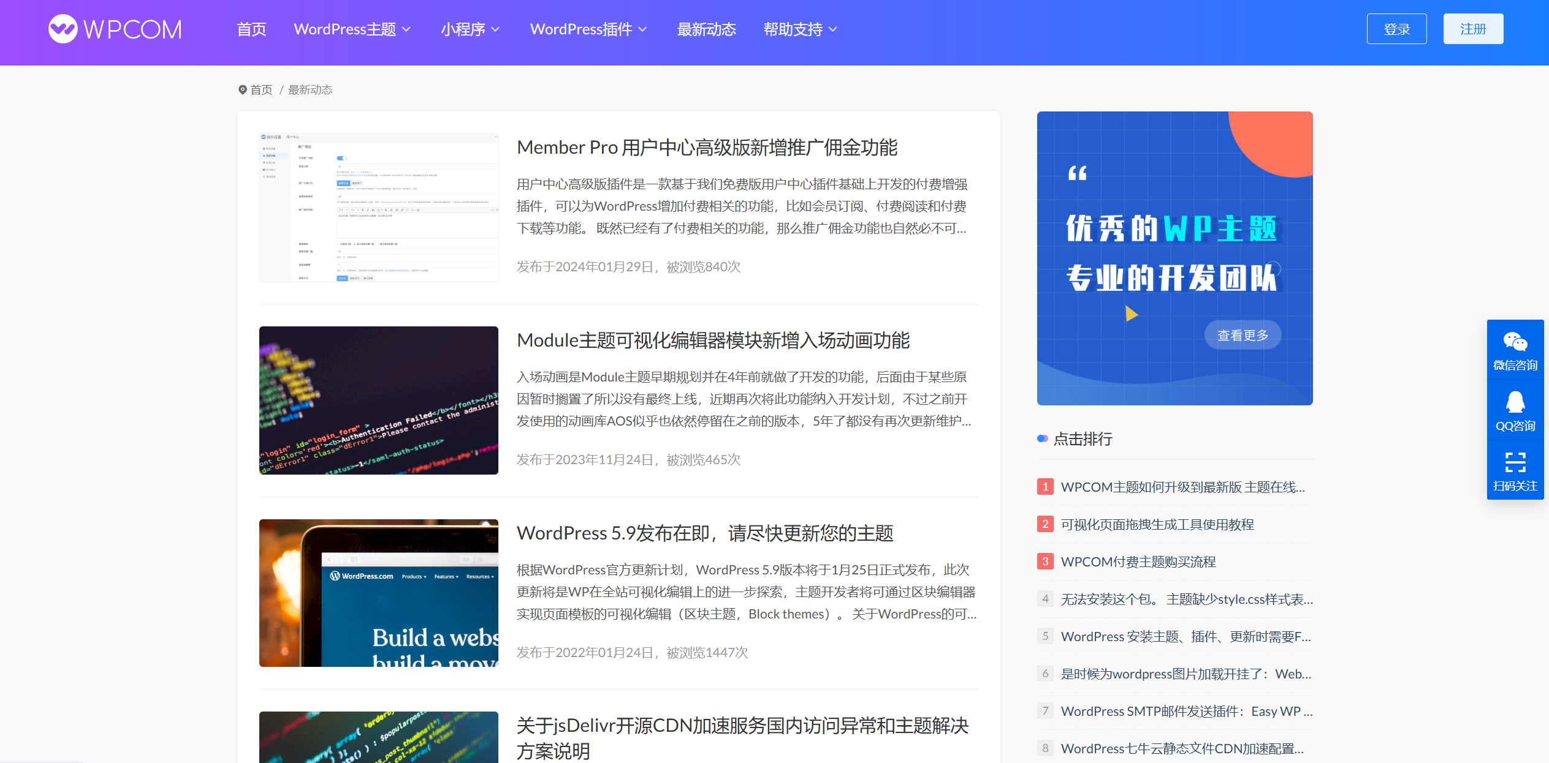Viewport: 1549px width, 763px height.
Task: Click the yellow play arrow on banner
Action: click(x=1132, y=314)
